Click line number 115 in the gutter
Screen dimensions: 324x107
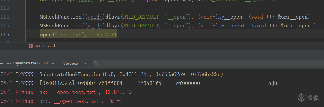[x=5, y=26]
